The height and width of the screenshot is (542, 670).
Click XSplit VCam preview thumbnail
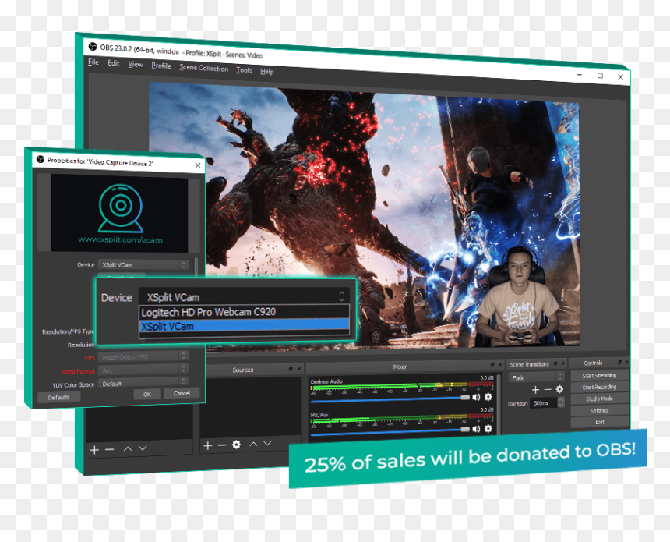119,214
